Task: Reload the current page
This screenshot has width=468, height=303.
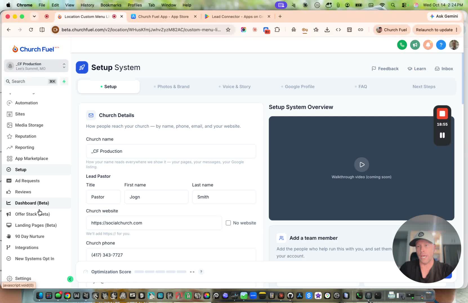Action: pos(31,30)
